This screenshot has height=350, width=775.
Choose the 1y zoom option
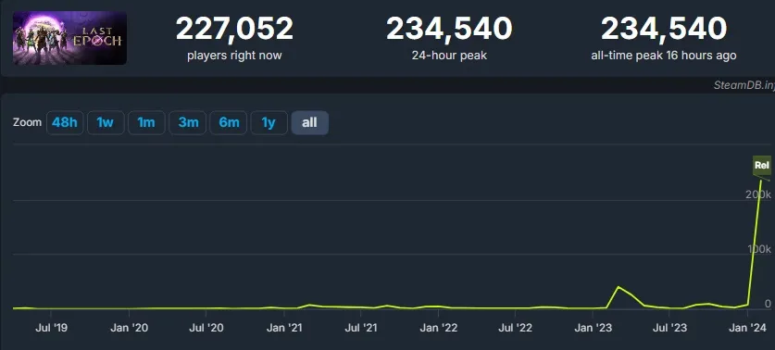coord(269,122)
